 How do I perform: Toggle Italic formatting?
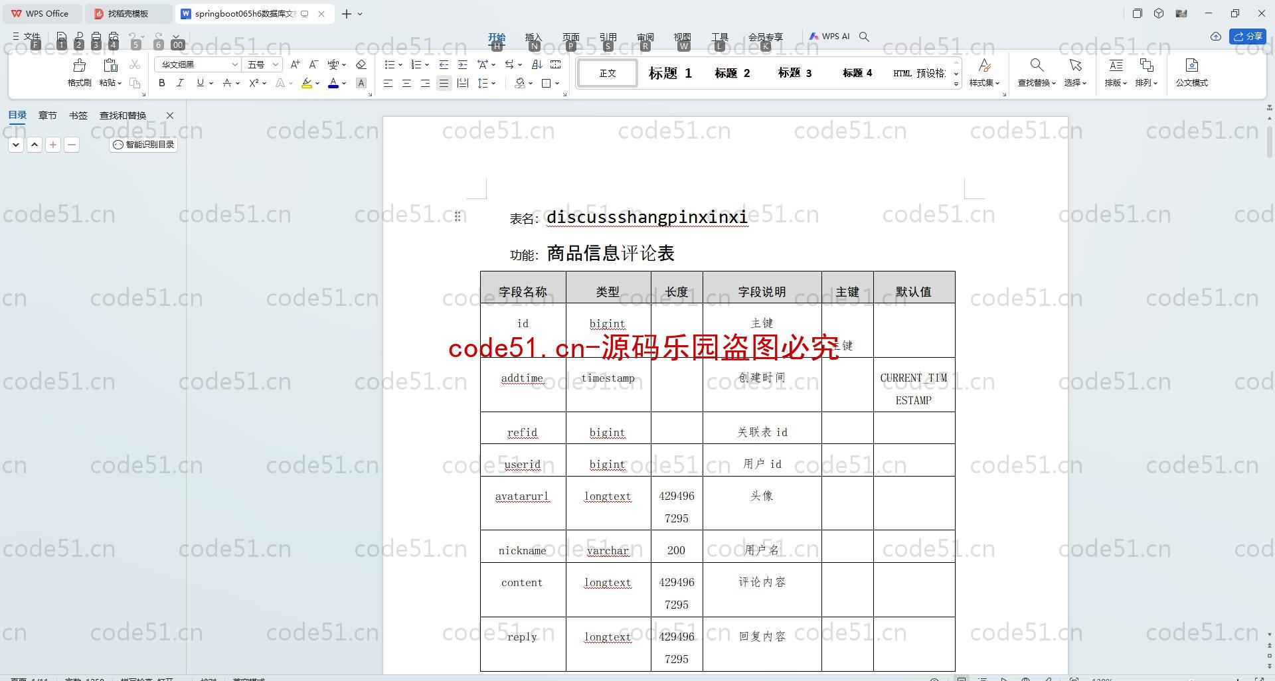(x=180, y=83)
